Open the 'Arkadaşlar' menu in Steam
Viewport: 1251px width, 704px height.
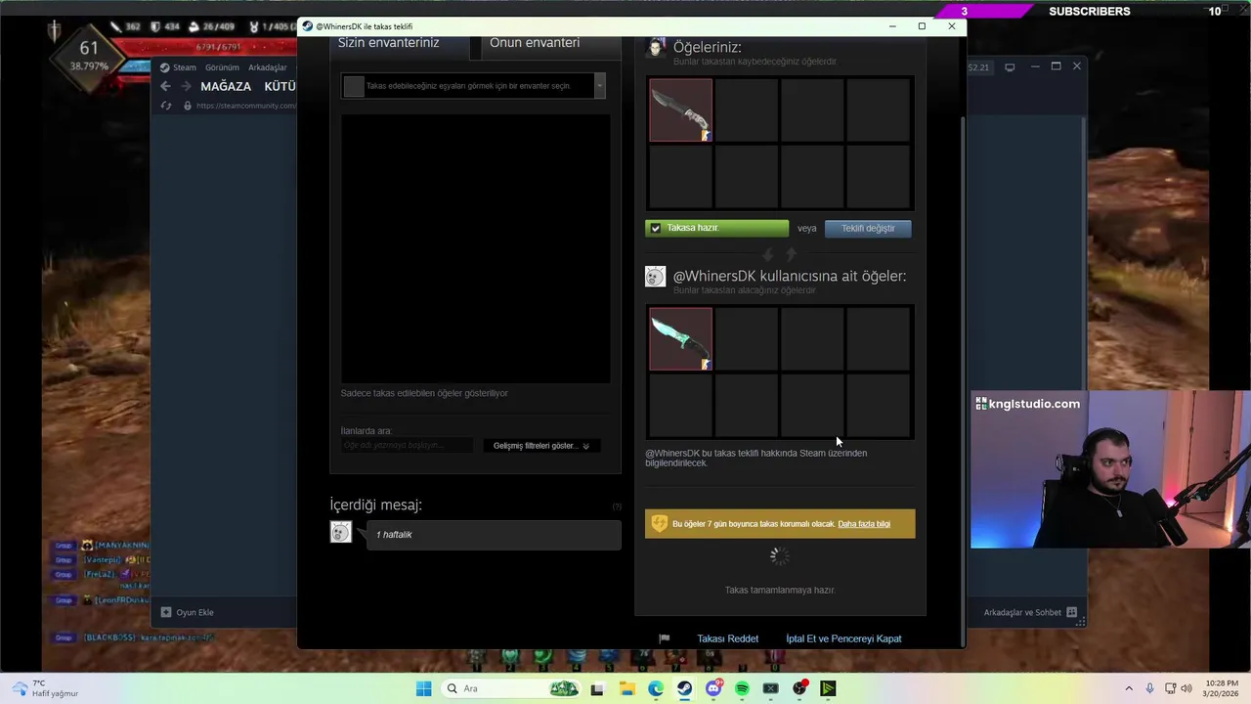click(x=268, y=67)
